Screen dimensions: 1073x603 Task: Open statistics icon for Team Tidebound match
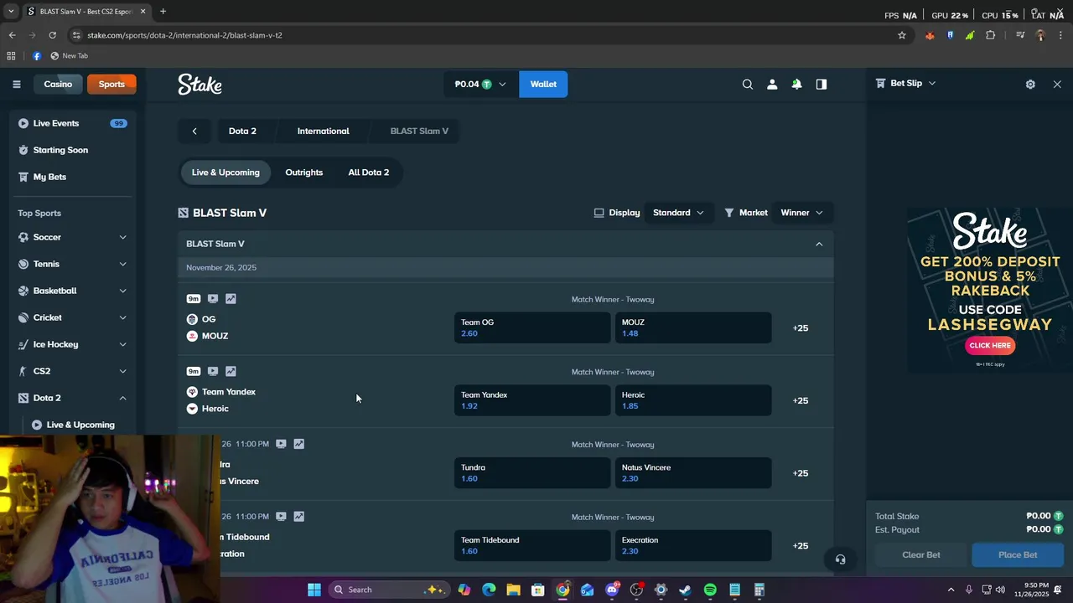click(x=298, y=517)
